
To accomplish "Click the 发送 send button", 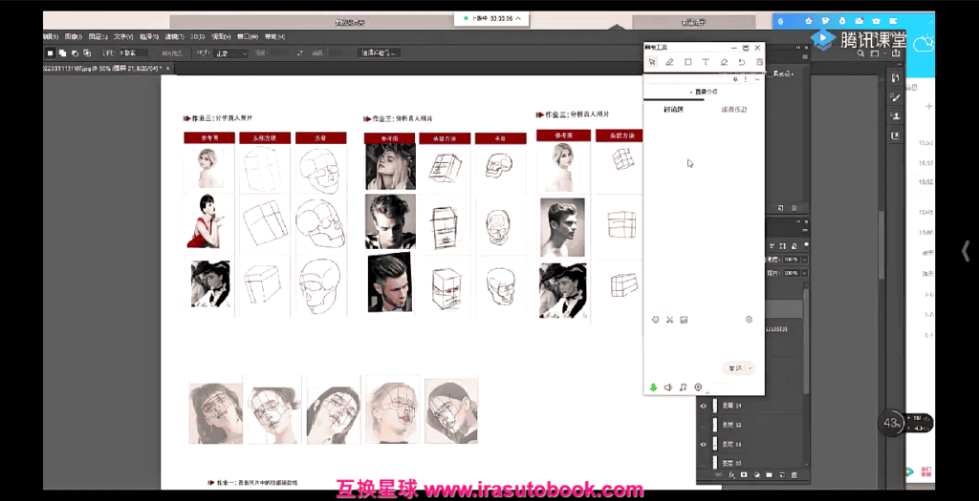I will click(735, 368).
